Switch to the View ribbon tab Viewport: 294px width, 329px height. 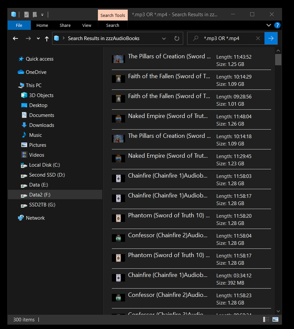[87, 25]
